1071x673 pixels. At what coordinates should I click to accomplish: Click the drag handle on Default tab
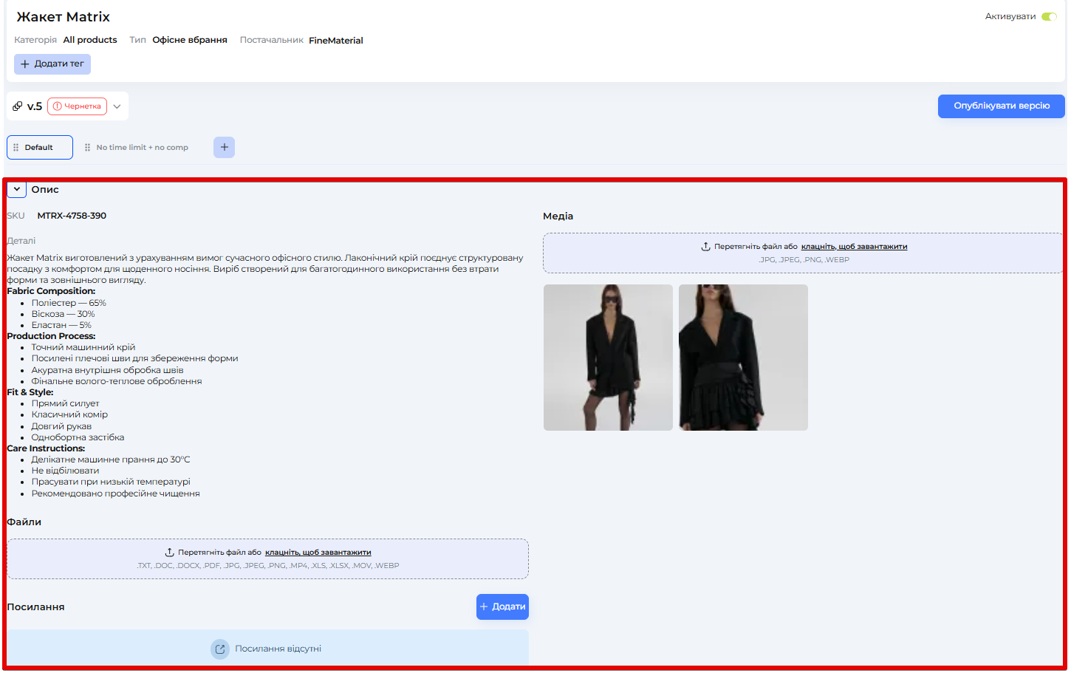pos(16,148)
